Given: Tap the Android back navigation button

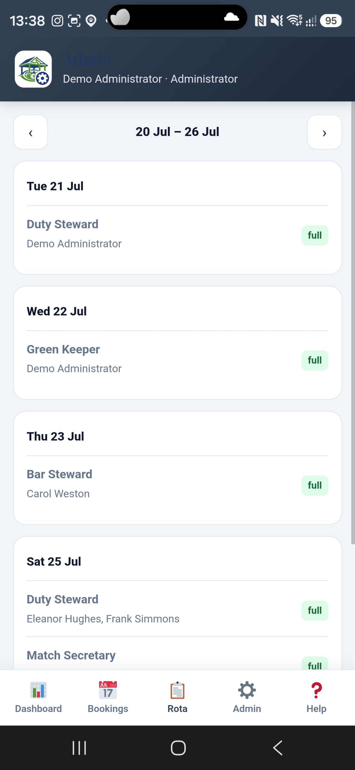Looking at the screenshot, I should click(278, 748).
